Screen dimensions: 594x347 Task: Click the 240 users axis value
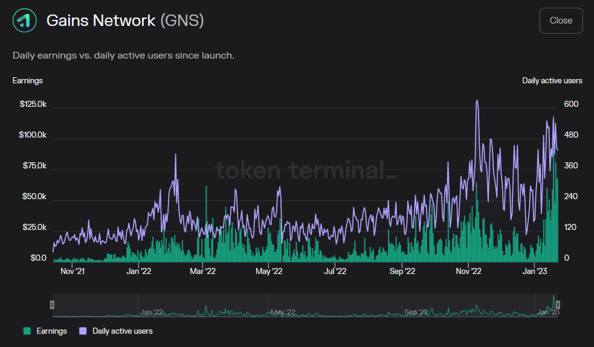tap(571, 197)
